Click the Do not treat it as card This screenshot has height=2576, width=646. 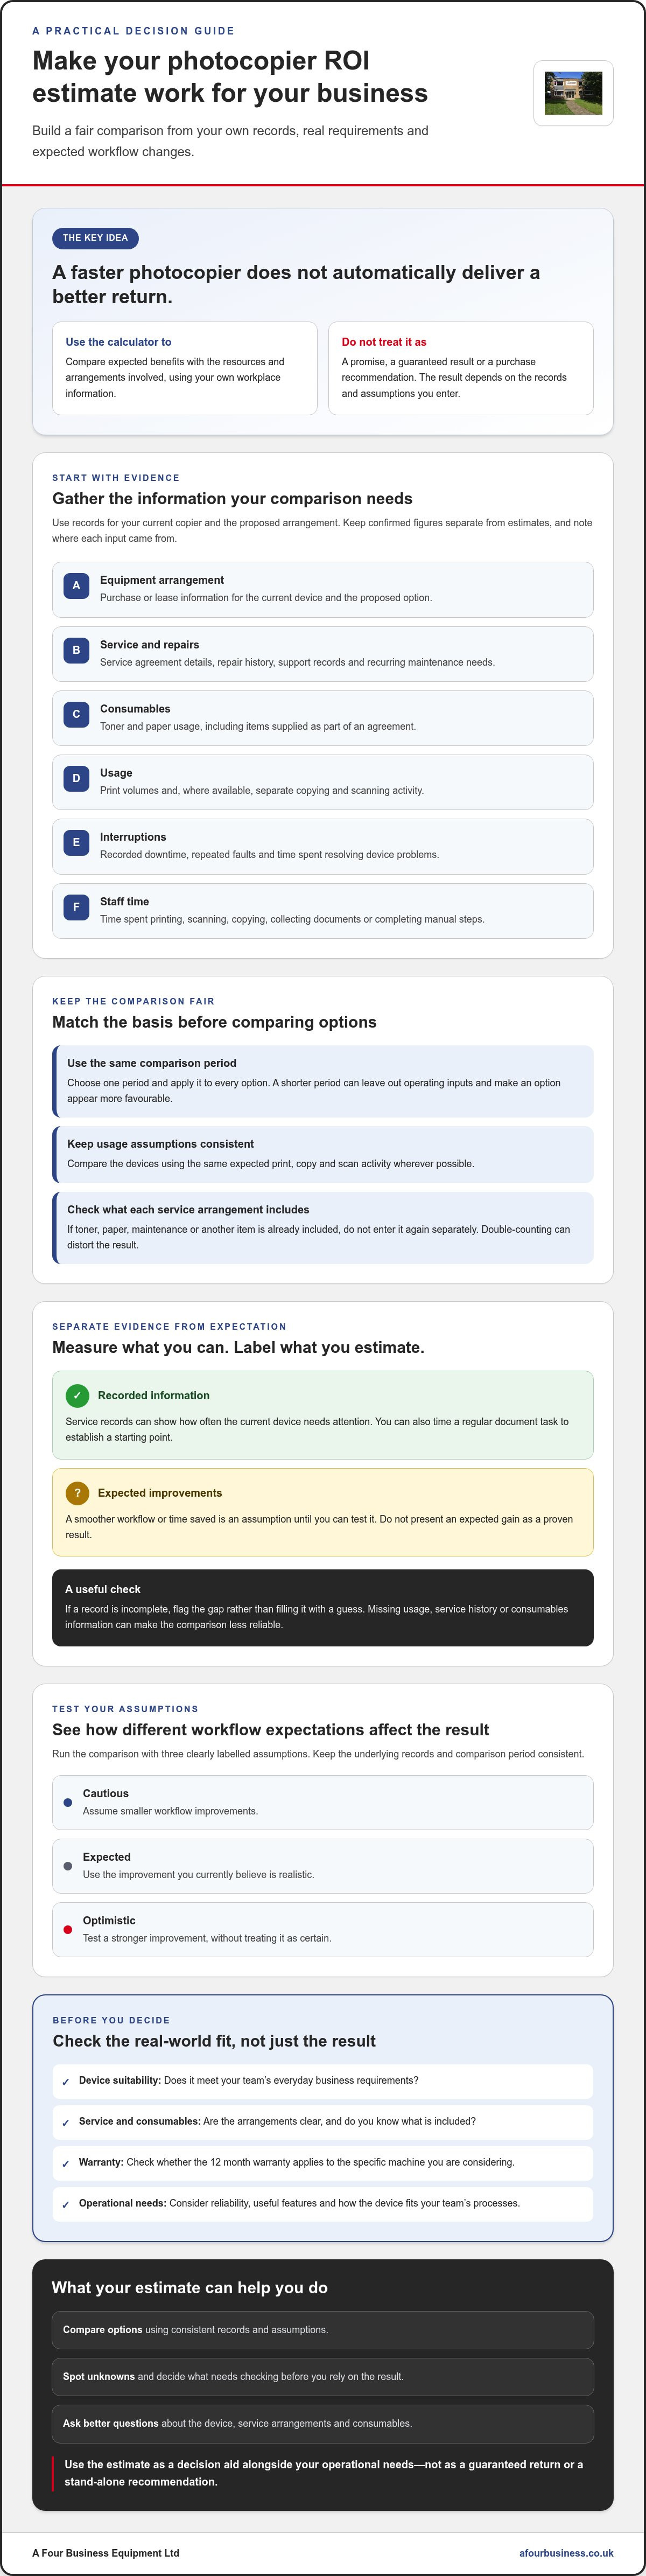point(461,368)
